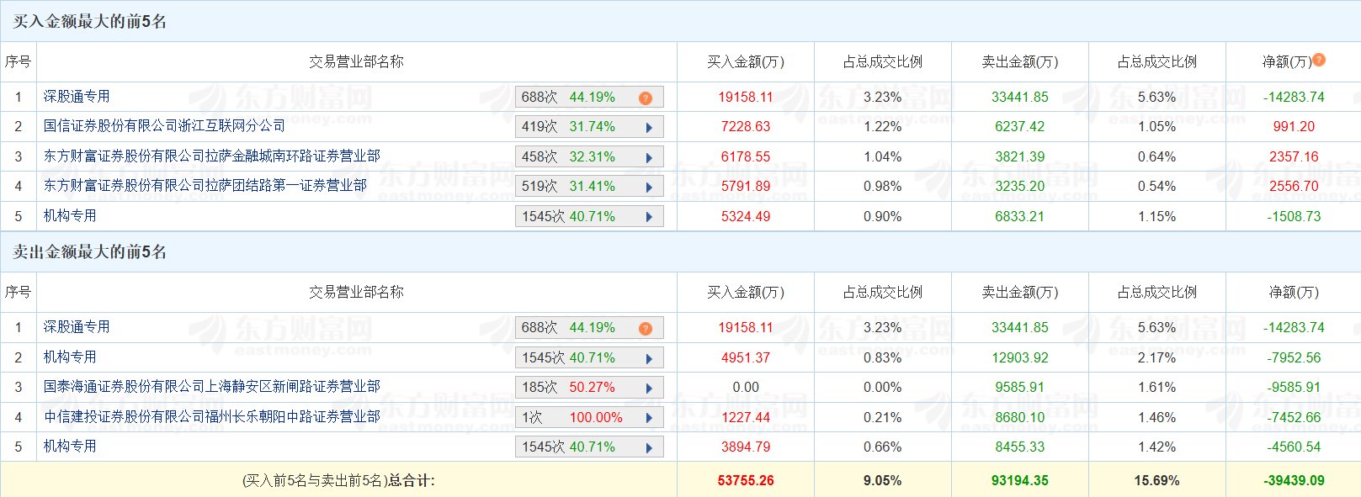The image size is (1361, 497).
Task: Open 国泰海通证券上海静安区新闸路证券营业部 link
Action: tap(211, 387)
